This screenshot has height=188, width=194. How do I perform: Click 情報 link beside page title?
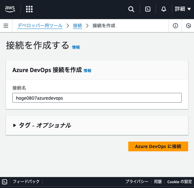pos(76,47)
